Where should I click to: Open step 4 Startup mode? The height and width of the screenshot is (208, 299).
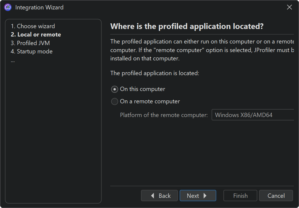tap(32, 52)
